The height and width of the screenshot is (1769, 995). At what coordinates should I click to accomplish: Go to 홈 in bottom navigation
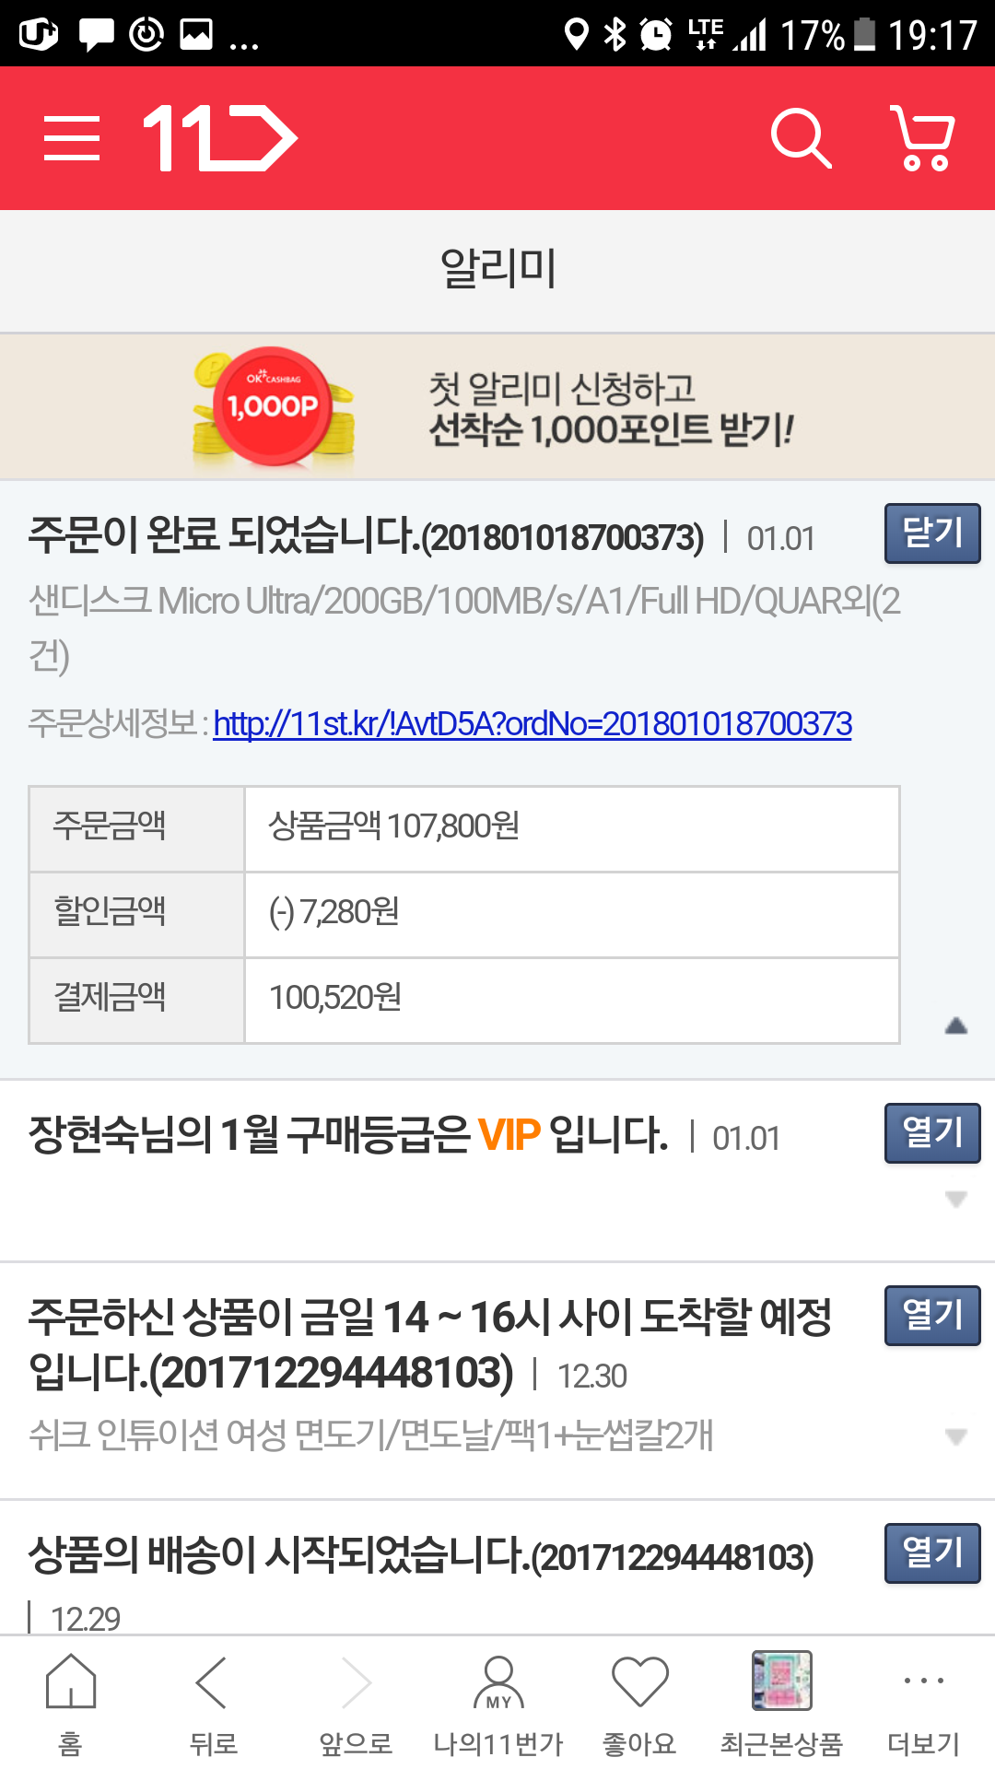click(x=71, y=1705)
